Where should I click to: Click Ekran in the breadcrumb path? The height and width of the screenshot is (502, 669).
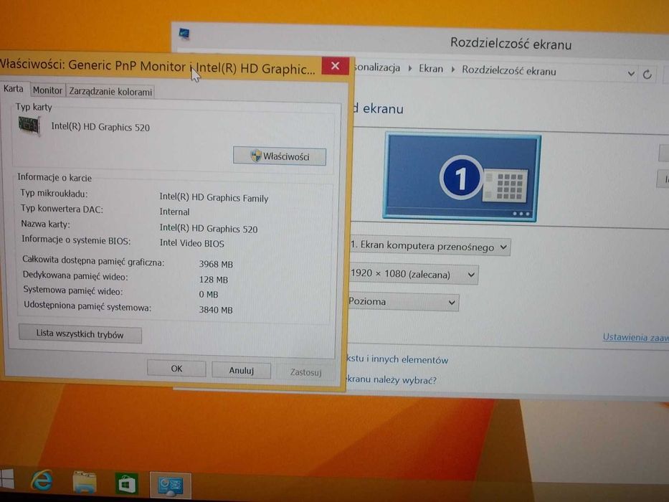point(431,69)
